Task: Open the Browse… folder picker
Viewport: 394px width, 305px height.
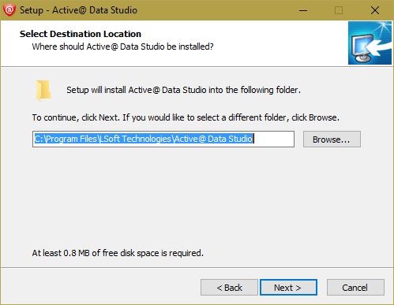Action: click(x=332, y=139)
